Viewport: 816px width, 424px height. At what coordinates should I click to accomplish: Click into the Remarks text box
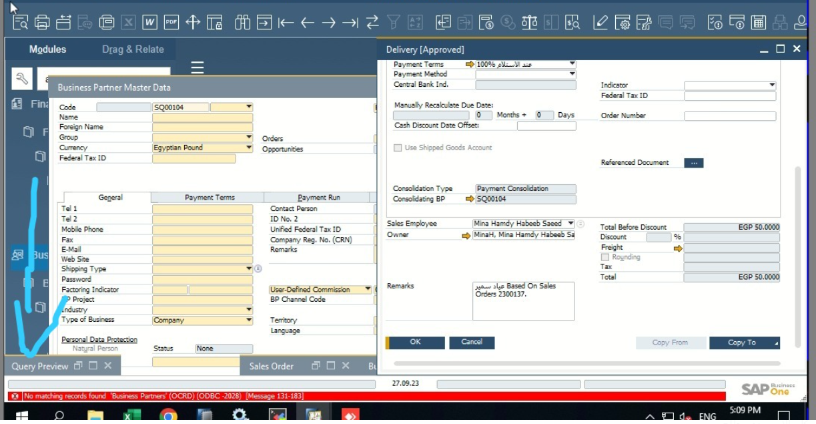(523, 301)
